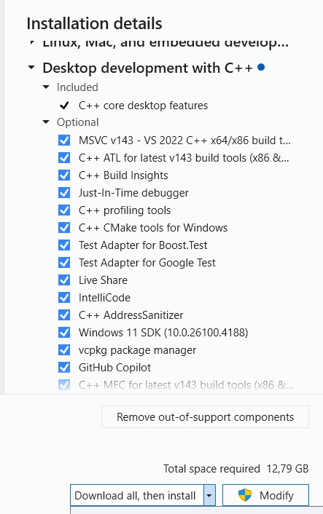Uncheck MSVC v143 VS 2022 build tools
The width and height of the screenshot is (323, 514).
coord(64,141)
